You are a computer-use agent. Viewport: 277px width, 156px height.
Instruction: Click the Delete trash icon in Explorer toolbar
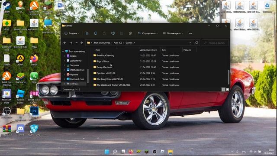(130, 33)
